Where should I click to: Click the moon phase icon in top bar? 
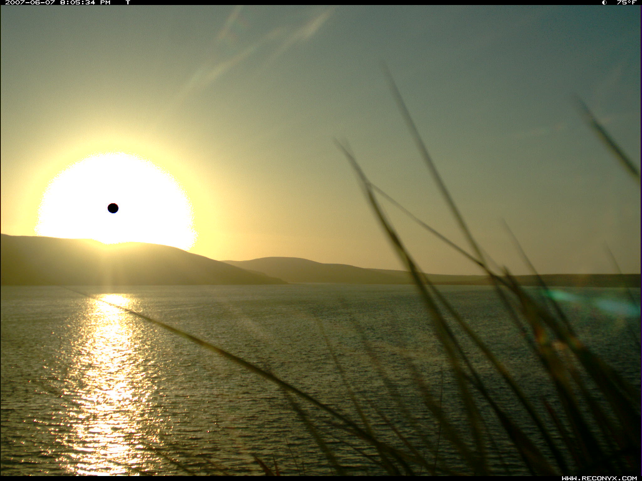click(604, 3)
